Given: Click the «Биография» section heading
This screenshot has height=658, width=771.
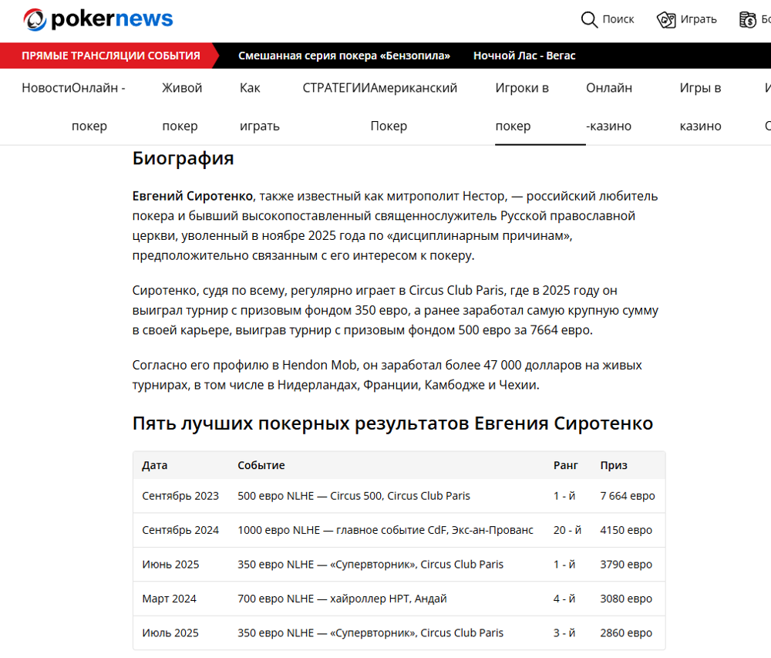Looking at the screenshot, I should [x=183, y=158].
